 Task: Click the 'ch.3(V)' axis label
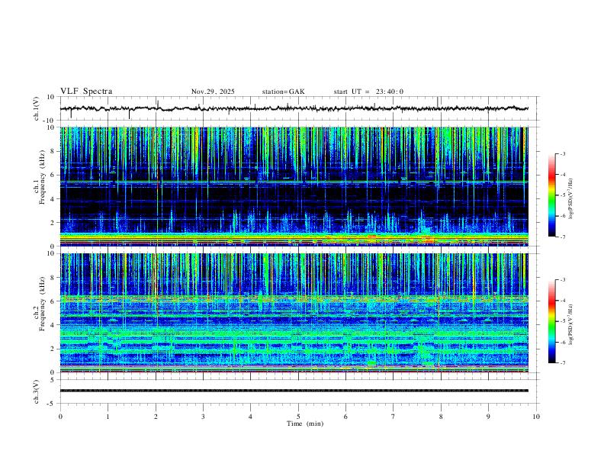coord(37,391)
